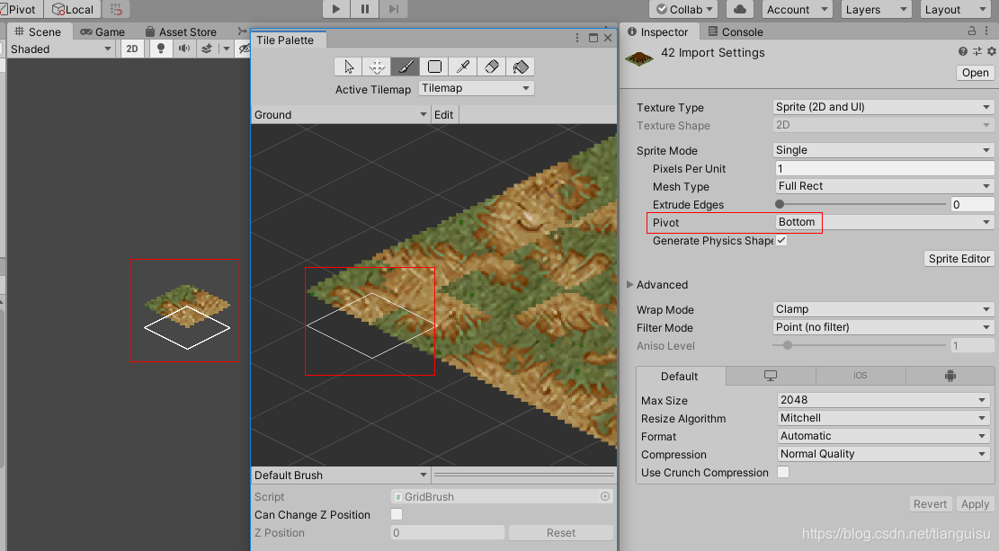999x551 pixels.
Task: Toggle the Inspector lock icon
Action: point(972,31)
